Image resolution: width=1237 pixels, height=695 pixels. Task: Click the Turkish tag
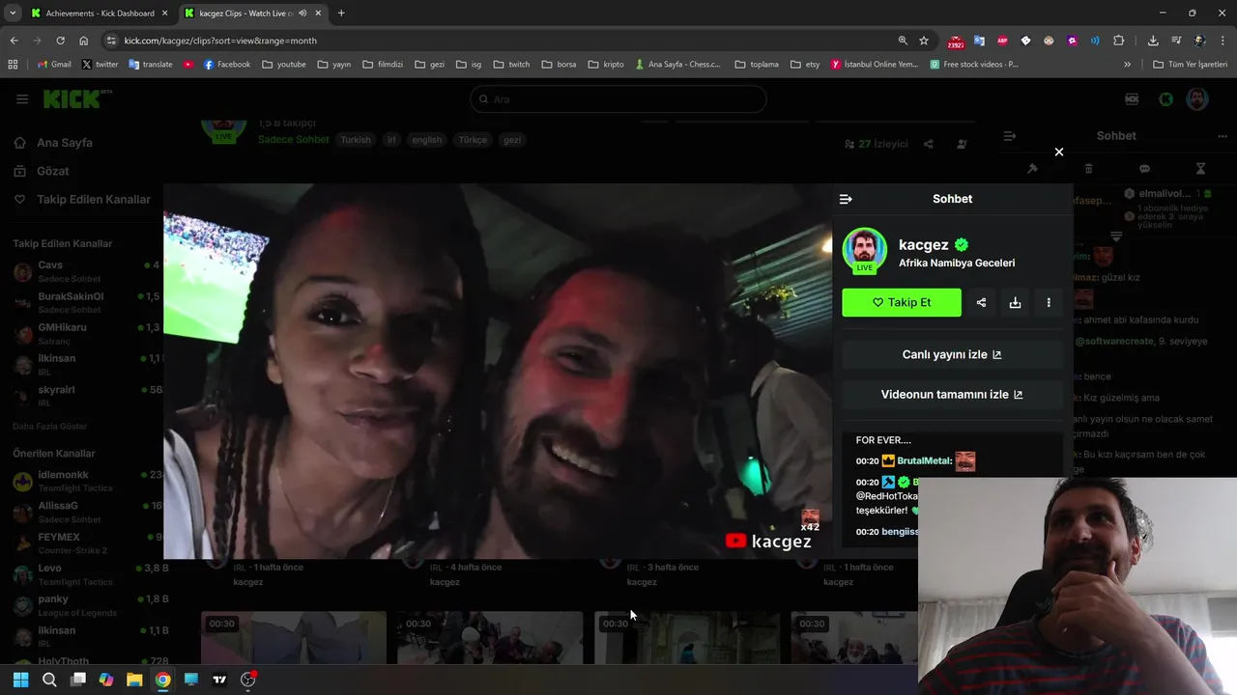pyautogui.click(x=355, y=139)
